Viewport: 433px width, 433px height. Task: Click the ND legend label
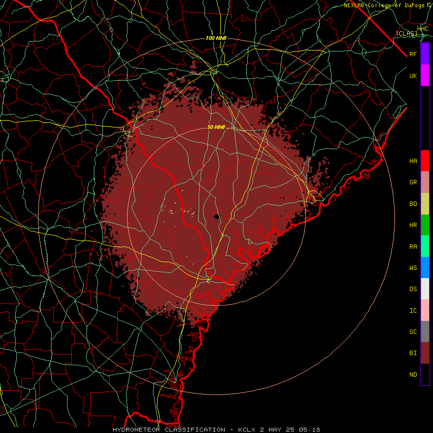[413, 374]
